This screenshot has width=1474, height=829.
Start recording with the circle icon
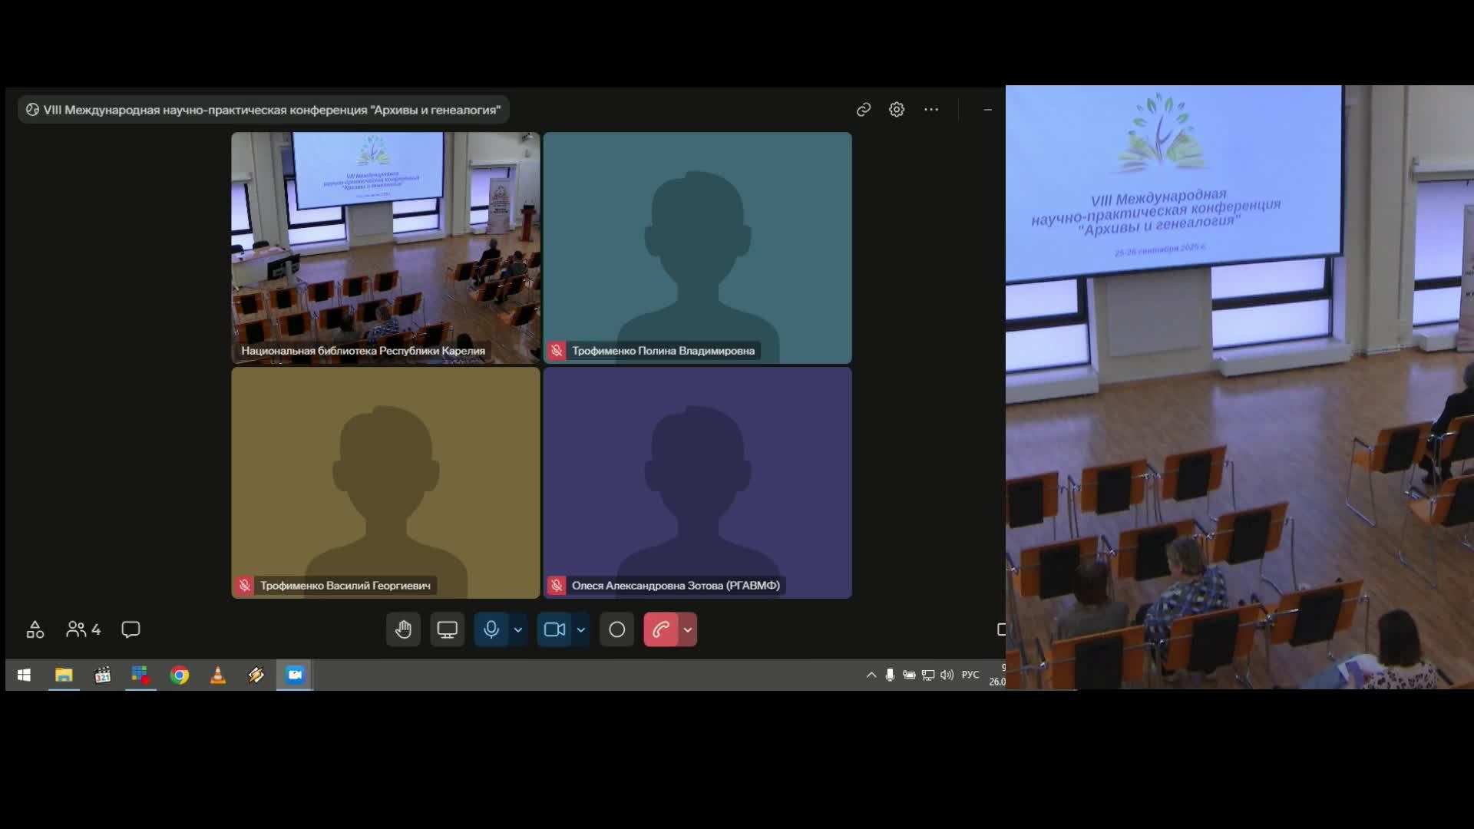tap(616, 630)
